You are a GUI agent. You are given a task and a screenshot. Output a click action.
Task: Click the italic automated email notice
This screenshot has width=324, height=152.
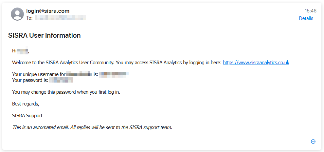coord(92,127)
